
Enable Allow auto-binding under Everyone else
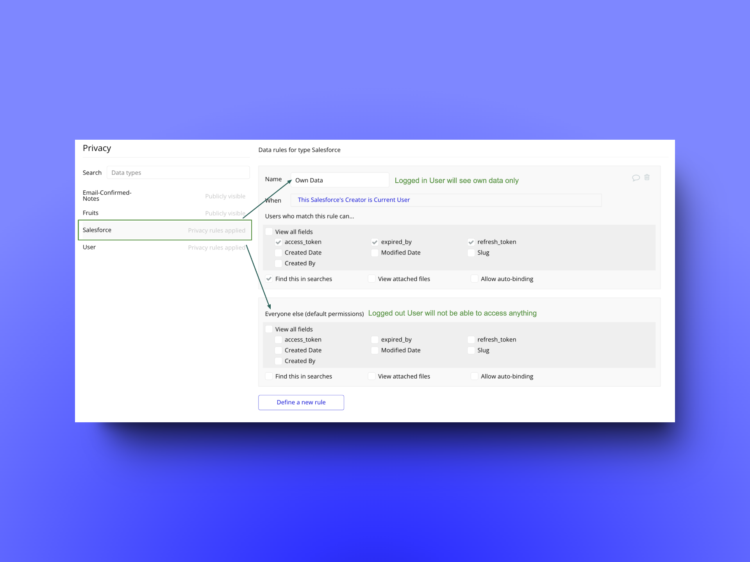coord(474,376)
